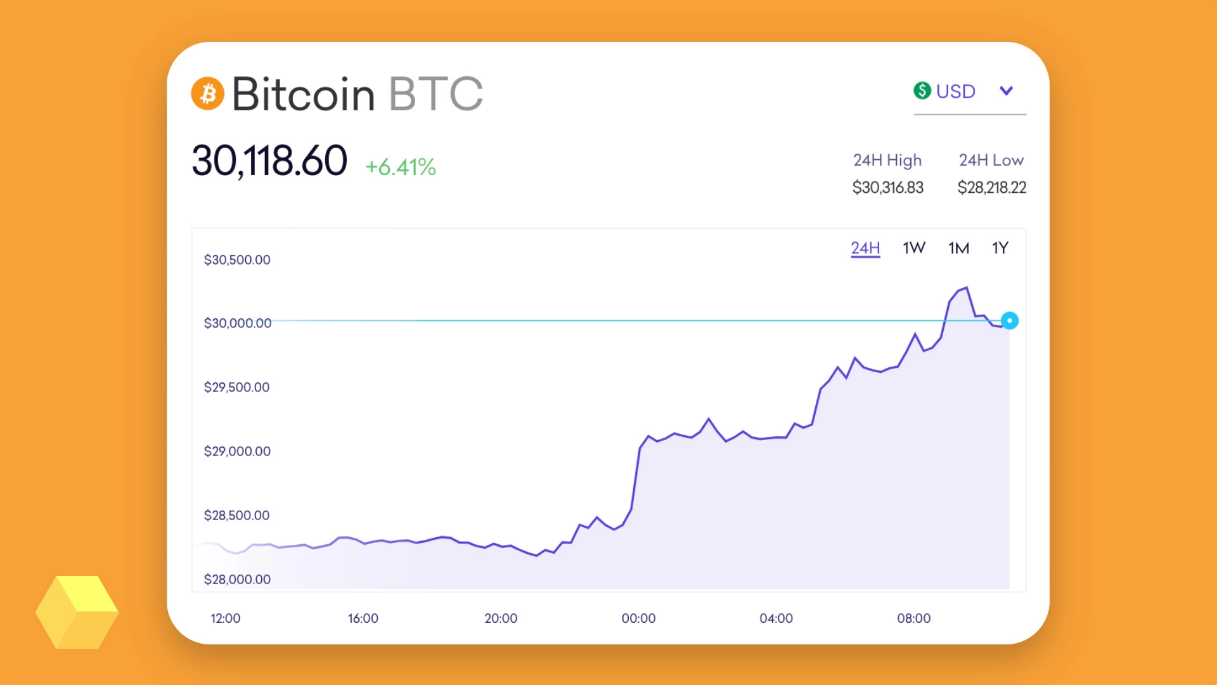Click the $30,316.83 high value
1217x685 pixels.
(888, 188)
